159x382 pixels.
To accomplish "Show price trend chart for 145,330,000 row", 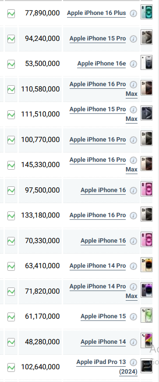I will [11, 165].
